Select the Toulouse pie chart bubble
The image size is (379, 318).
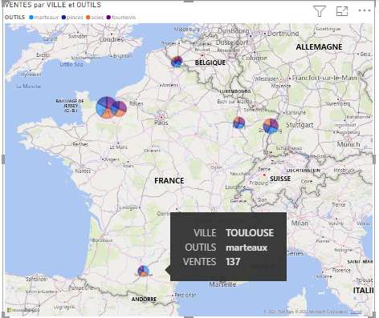pyautogui.click(x=144, y=271)
